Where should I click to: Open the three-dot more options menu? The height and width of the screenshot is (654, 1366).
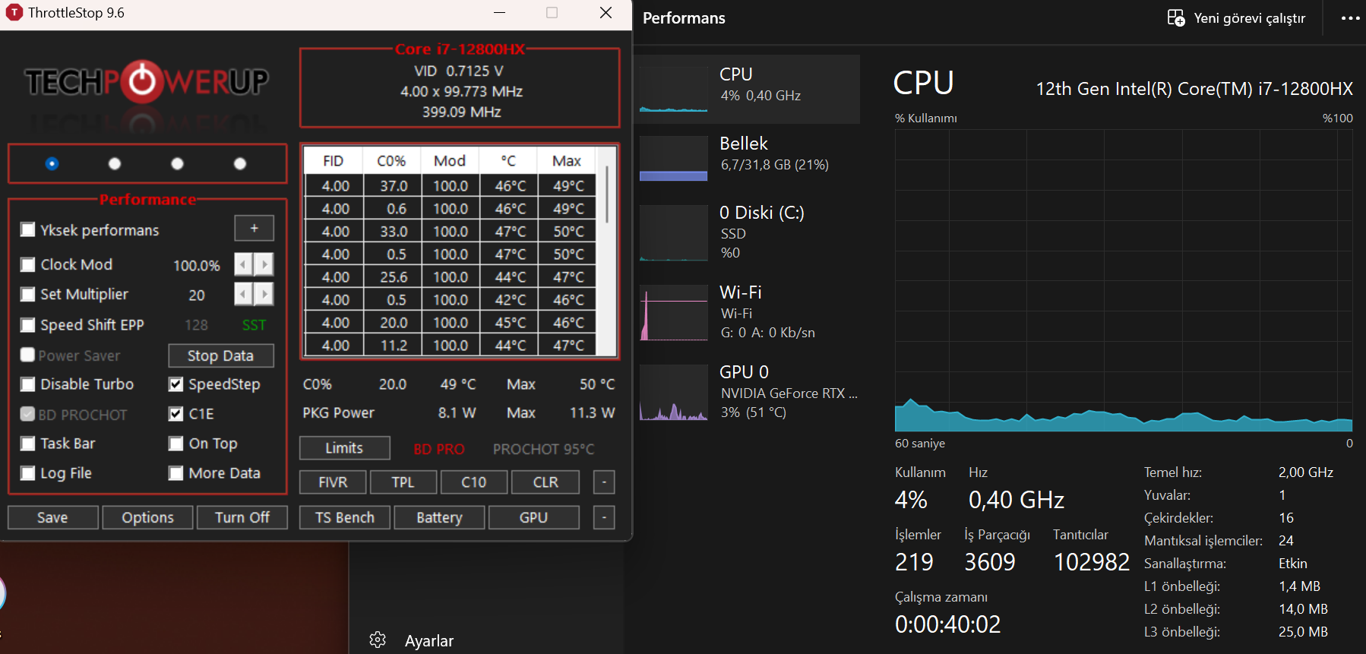pyautogui.click(x=1350, y=18)
